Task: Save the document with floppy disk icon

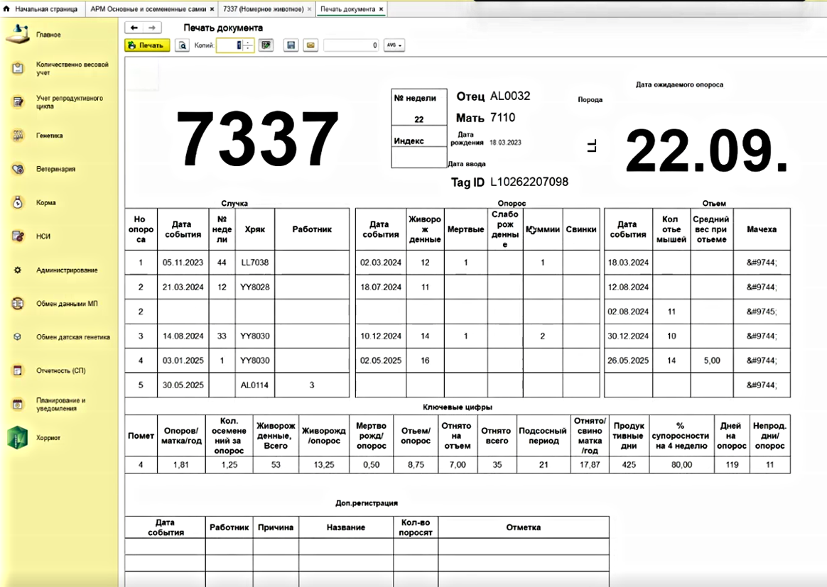Action: click(x=290, y=45)
